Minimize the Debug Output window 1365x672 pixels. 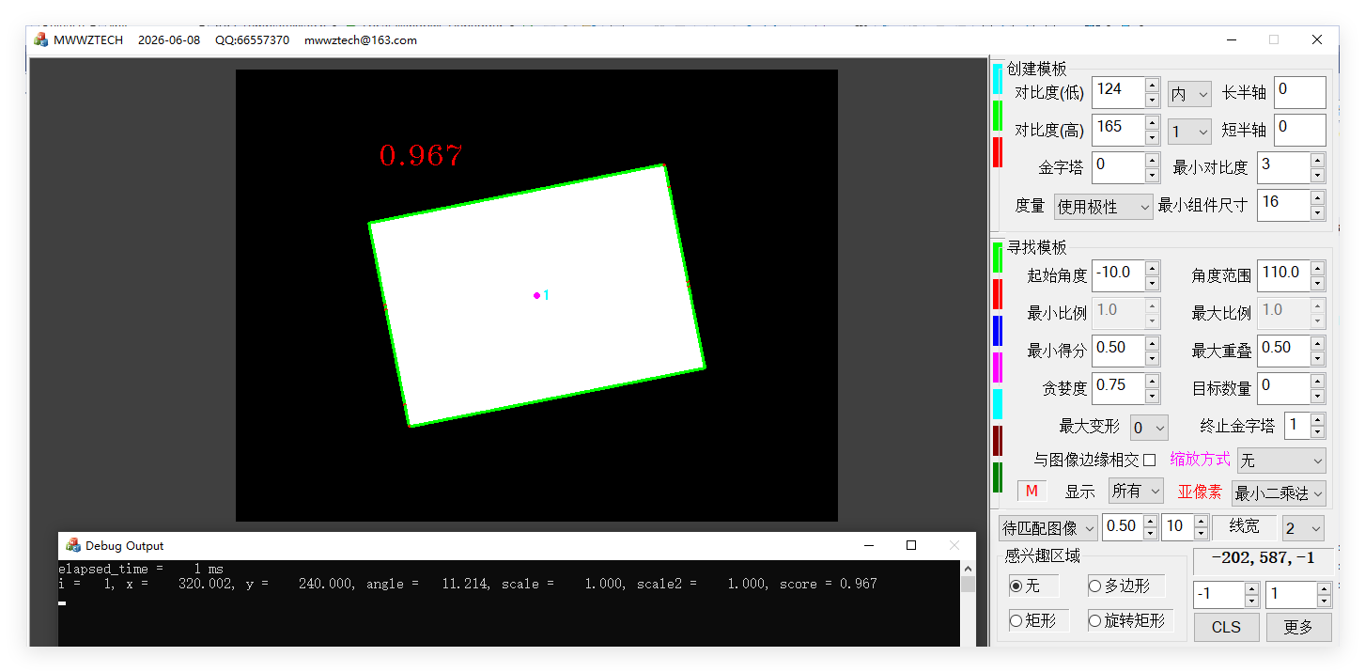868,545
